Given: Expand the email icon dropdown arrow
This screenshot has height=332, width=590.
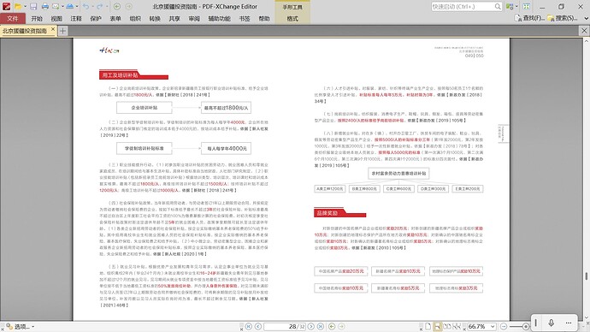Looking at the screenshot, I should pos(62,6).
